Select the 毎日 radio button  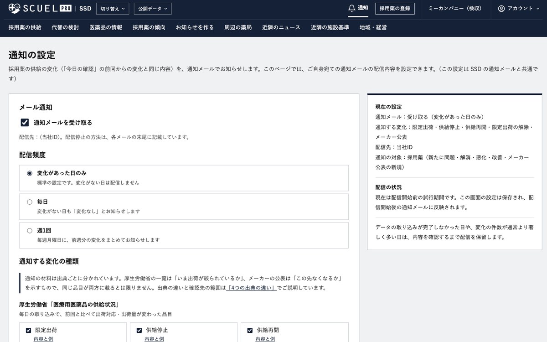point(30,202)
